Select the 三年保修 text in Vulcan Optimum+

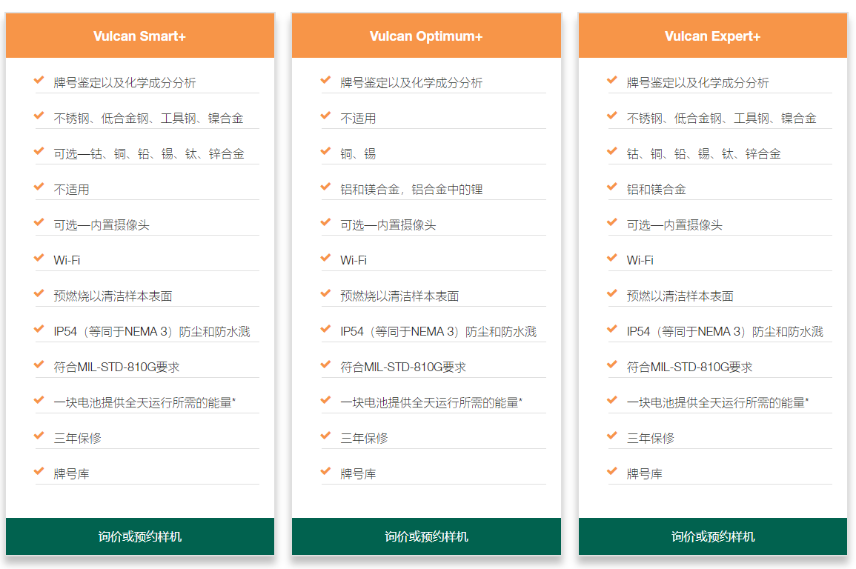tap(364, 438)
